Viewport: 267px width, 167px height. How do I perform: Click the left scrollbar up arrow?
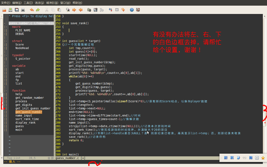point(2,16)
